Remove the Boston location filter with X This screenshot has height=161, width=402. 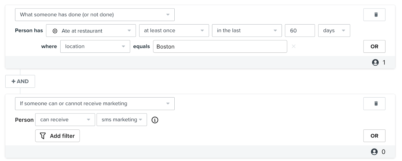(x=293, y=46)
